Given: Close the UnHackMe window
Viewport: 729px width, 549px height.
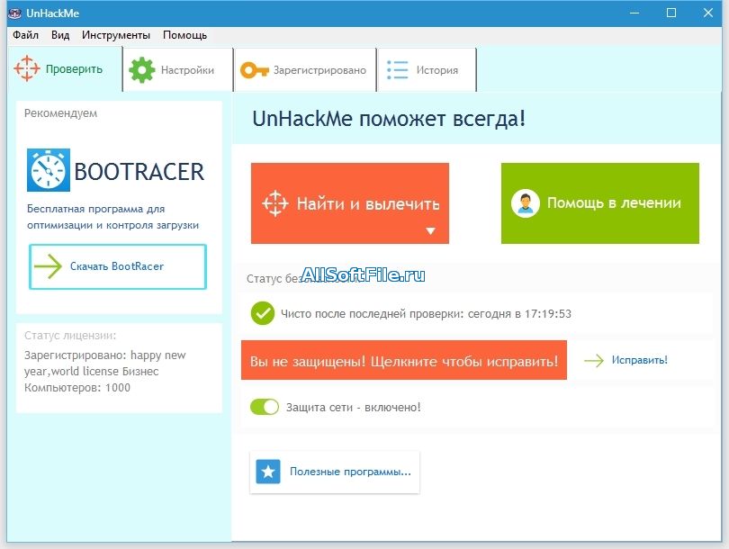Looking at the screenshot, I should pyautogui.click(x=708, y=13).
